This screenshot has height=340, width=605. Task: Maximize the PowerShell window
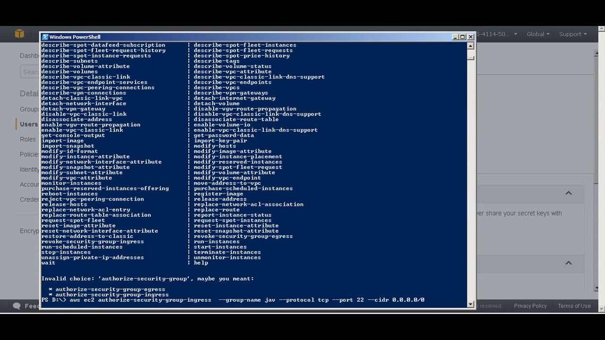click(463, 37)
